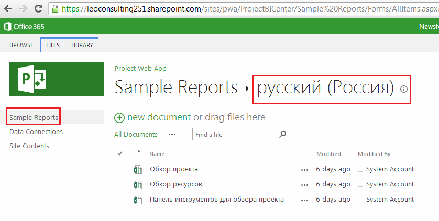The width and height of the screenshot is (439, 221).
Task: Open the file Обзор ресурсов
Action: pyautogui.click(x=176, y=184)
